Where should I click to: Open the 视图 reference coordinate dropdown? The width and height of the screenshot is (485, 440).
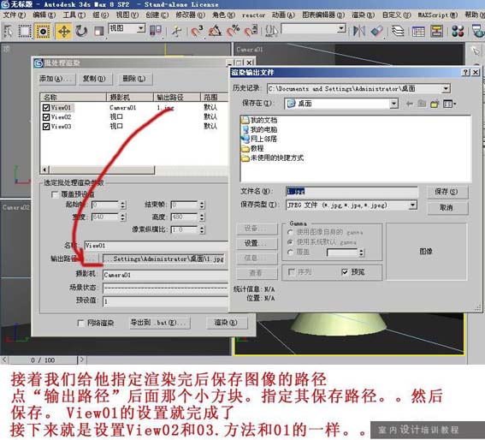click(x=141, y=28)
